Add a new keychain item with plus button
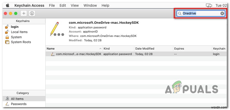The height and width of the screenshot is (110, 230). (x=24, y=13)
